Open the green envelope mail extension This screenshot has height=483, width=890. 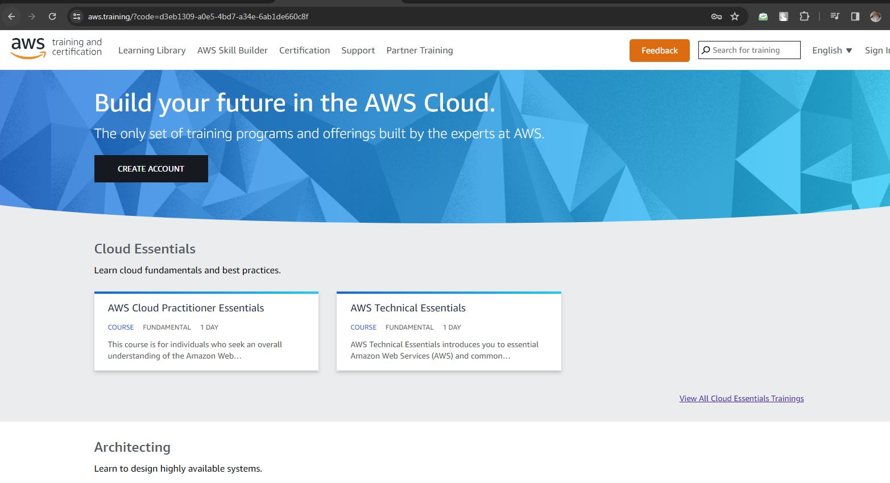763,16
